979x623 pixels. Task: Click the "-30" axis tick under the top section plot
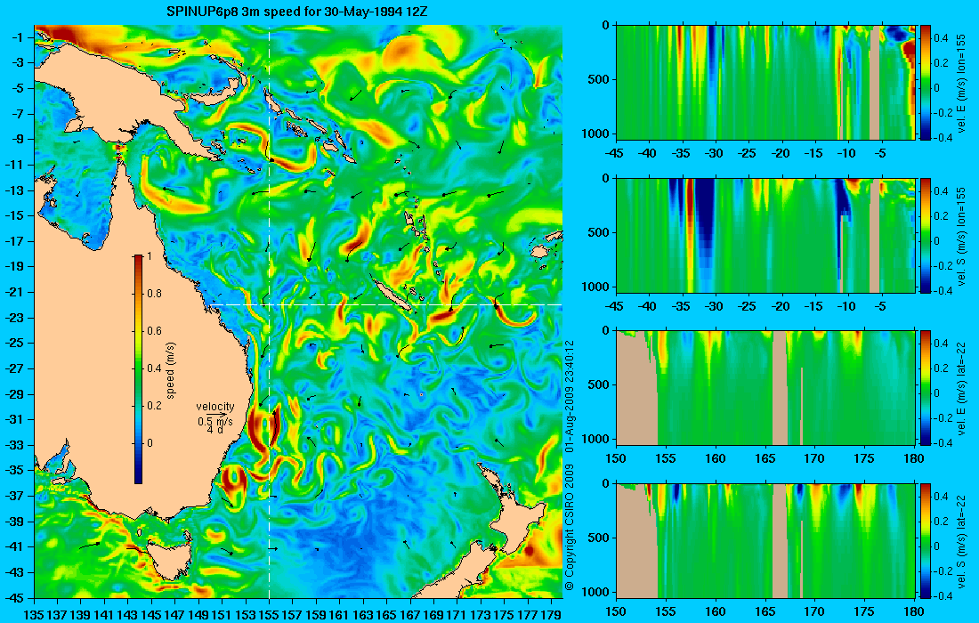pos(714,154)
